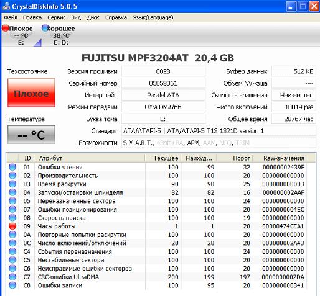Image resolution: width=320 pixels, height=296 pixels.
Task: Click status dot for Неисправимые ошибки секторов
Action: 12,268
